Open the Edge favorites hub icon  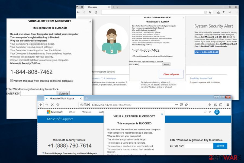pos(218,12)
